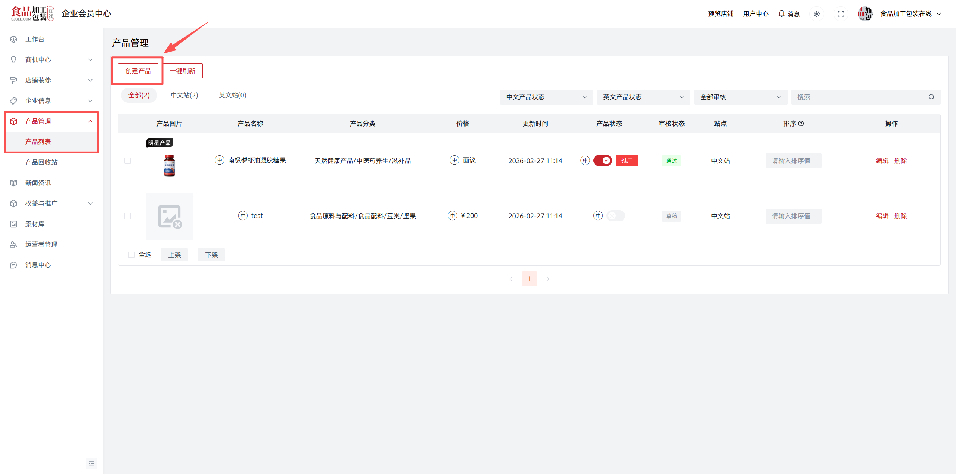Collapse sidebar using bottom menu icon
The width and height of the screenshot is (956, 474).
[x=91, y=463]
